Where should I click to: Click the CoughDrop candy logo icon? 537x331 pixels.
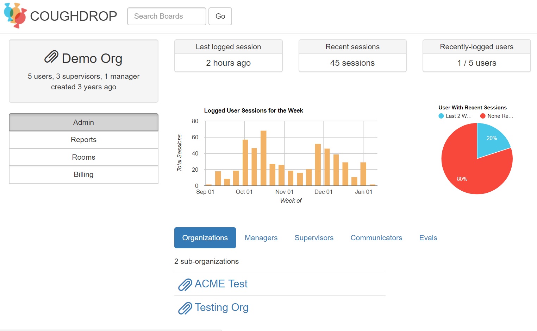15,15
